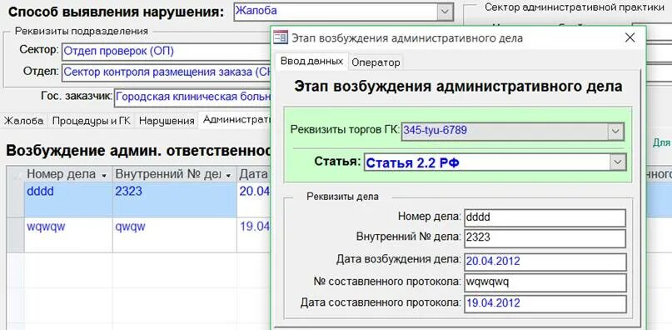This screenshot has height=330, width=672.
Task: Click the form icon in the dialog title bar
Action: click(281, 37)
